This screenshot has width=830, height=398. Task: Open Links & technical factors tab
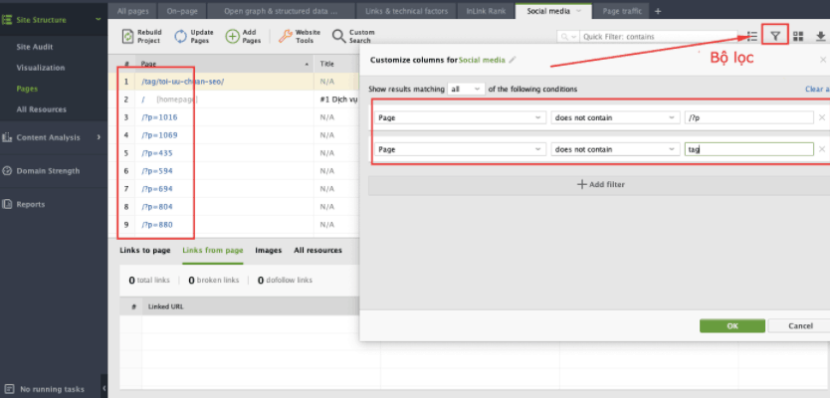click(406, 11)
